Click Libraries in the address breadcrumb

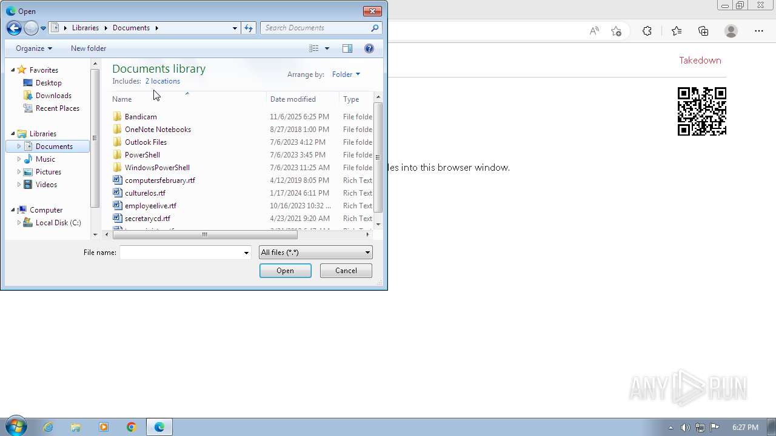tap(85, 28)
